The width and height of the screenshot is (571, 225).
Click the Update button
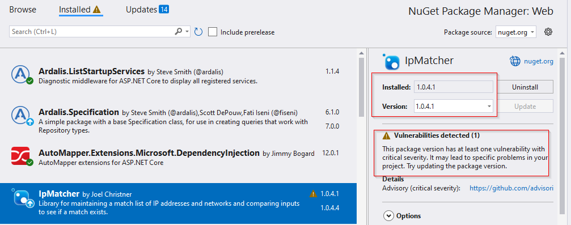point(525,107)
